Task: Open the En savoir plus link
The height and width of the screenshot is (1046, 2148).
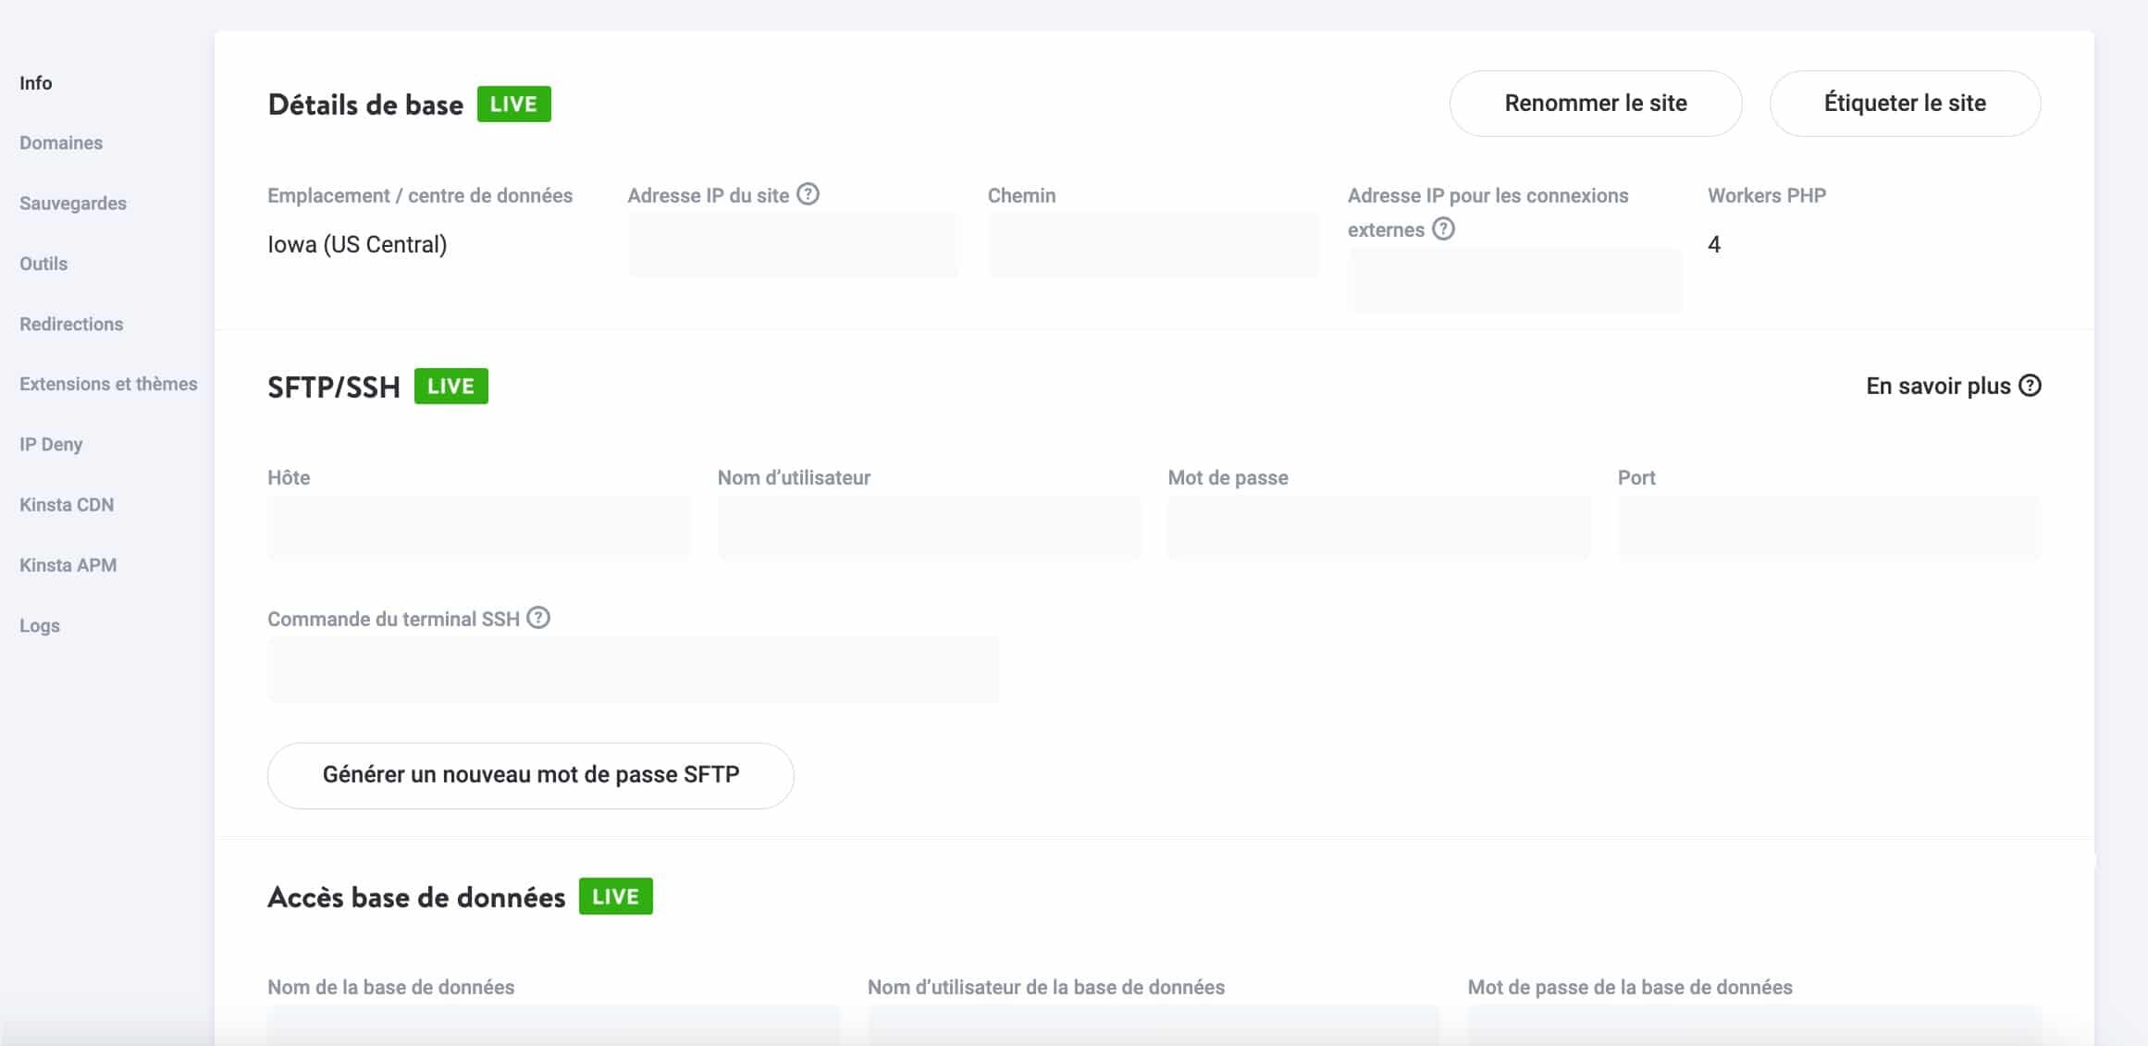Action: coord(1941,386)
